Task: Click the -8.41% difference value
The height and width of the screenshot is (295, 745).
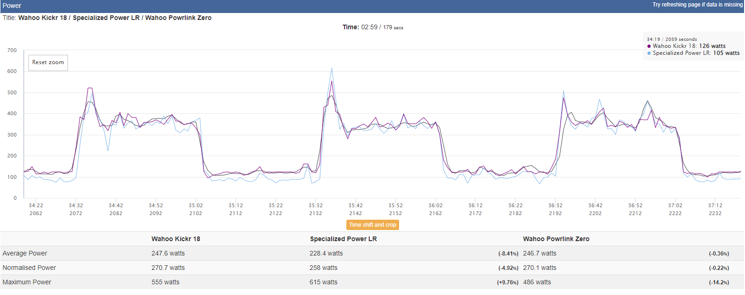Action: click(x=508, y=254)
